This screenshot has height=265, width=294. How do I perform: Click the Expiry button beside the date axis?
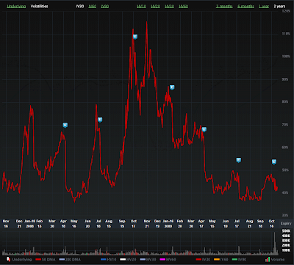coord(286,223)
